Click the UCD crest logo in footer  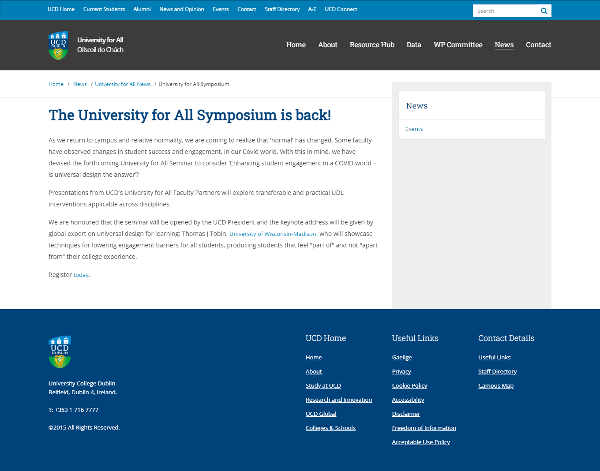point(60,352)
